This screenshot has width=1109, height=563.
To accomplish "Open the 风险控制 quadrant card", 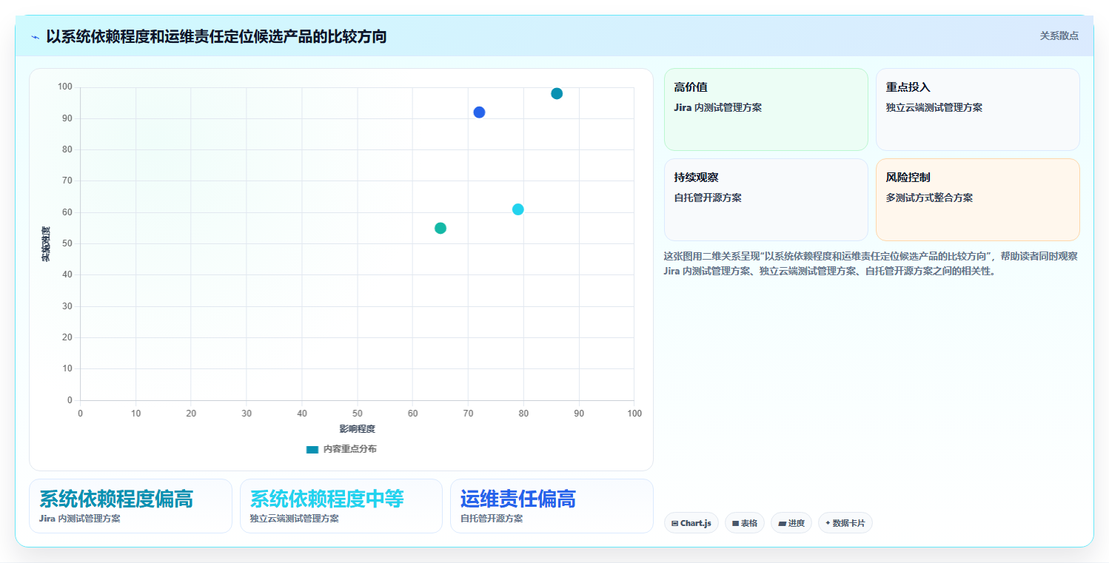I will coord(977,200).
